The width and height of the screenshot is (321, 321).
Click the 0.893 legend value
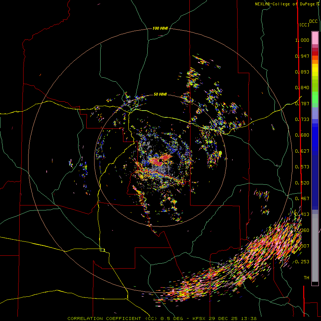click(302, 72)
